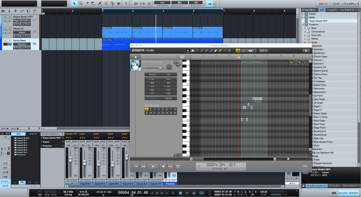Open the Effects tab in the browser
Screen dimensions: 361x197
pos(334,186)
